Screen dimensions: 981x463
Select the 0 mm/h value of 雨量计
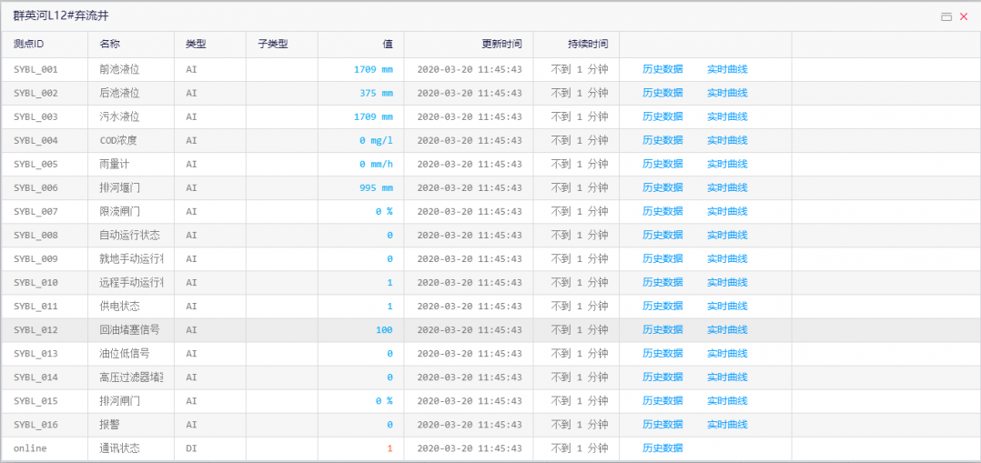tap(376, 165)
